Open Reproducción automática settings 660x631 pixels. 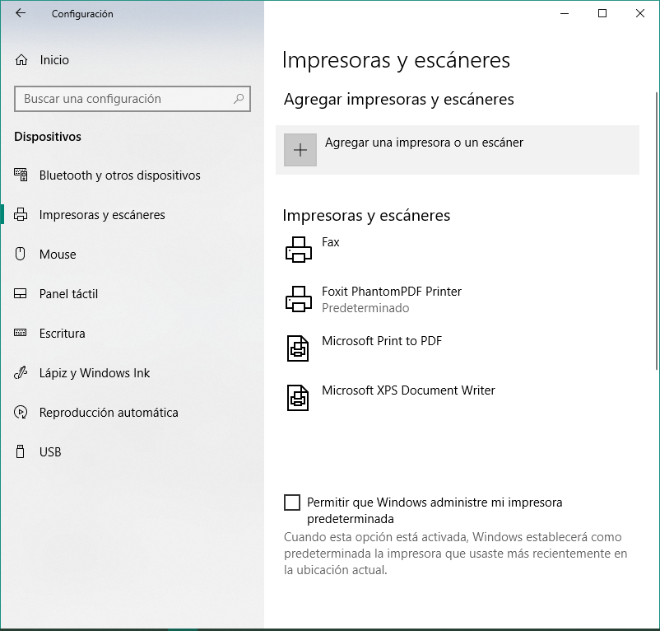point(109,413)
